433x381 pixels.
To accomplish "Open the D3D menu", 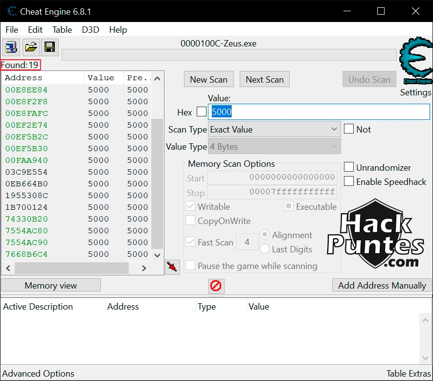I will point(91,30).
